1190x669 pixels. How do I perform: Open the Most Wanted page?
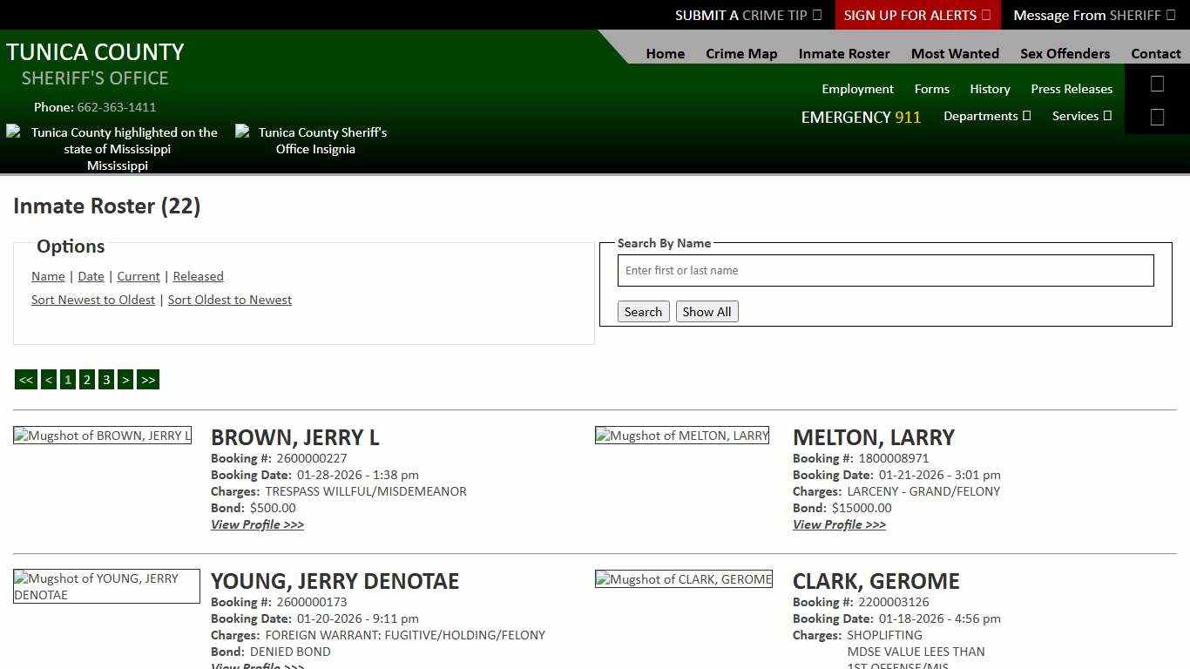955,53
